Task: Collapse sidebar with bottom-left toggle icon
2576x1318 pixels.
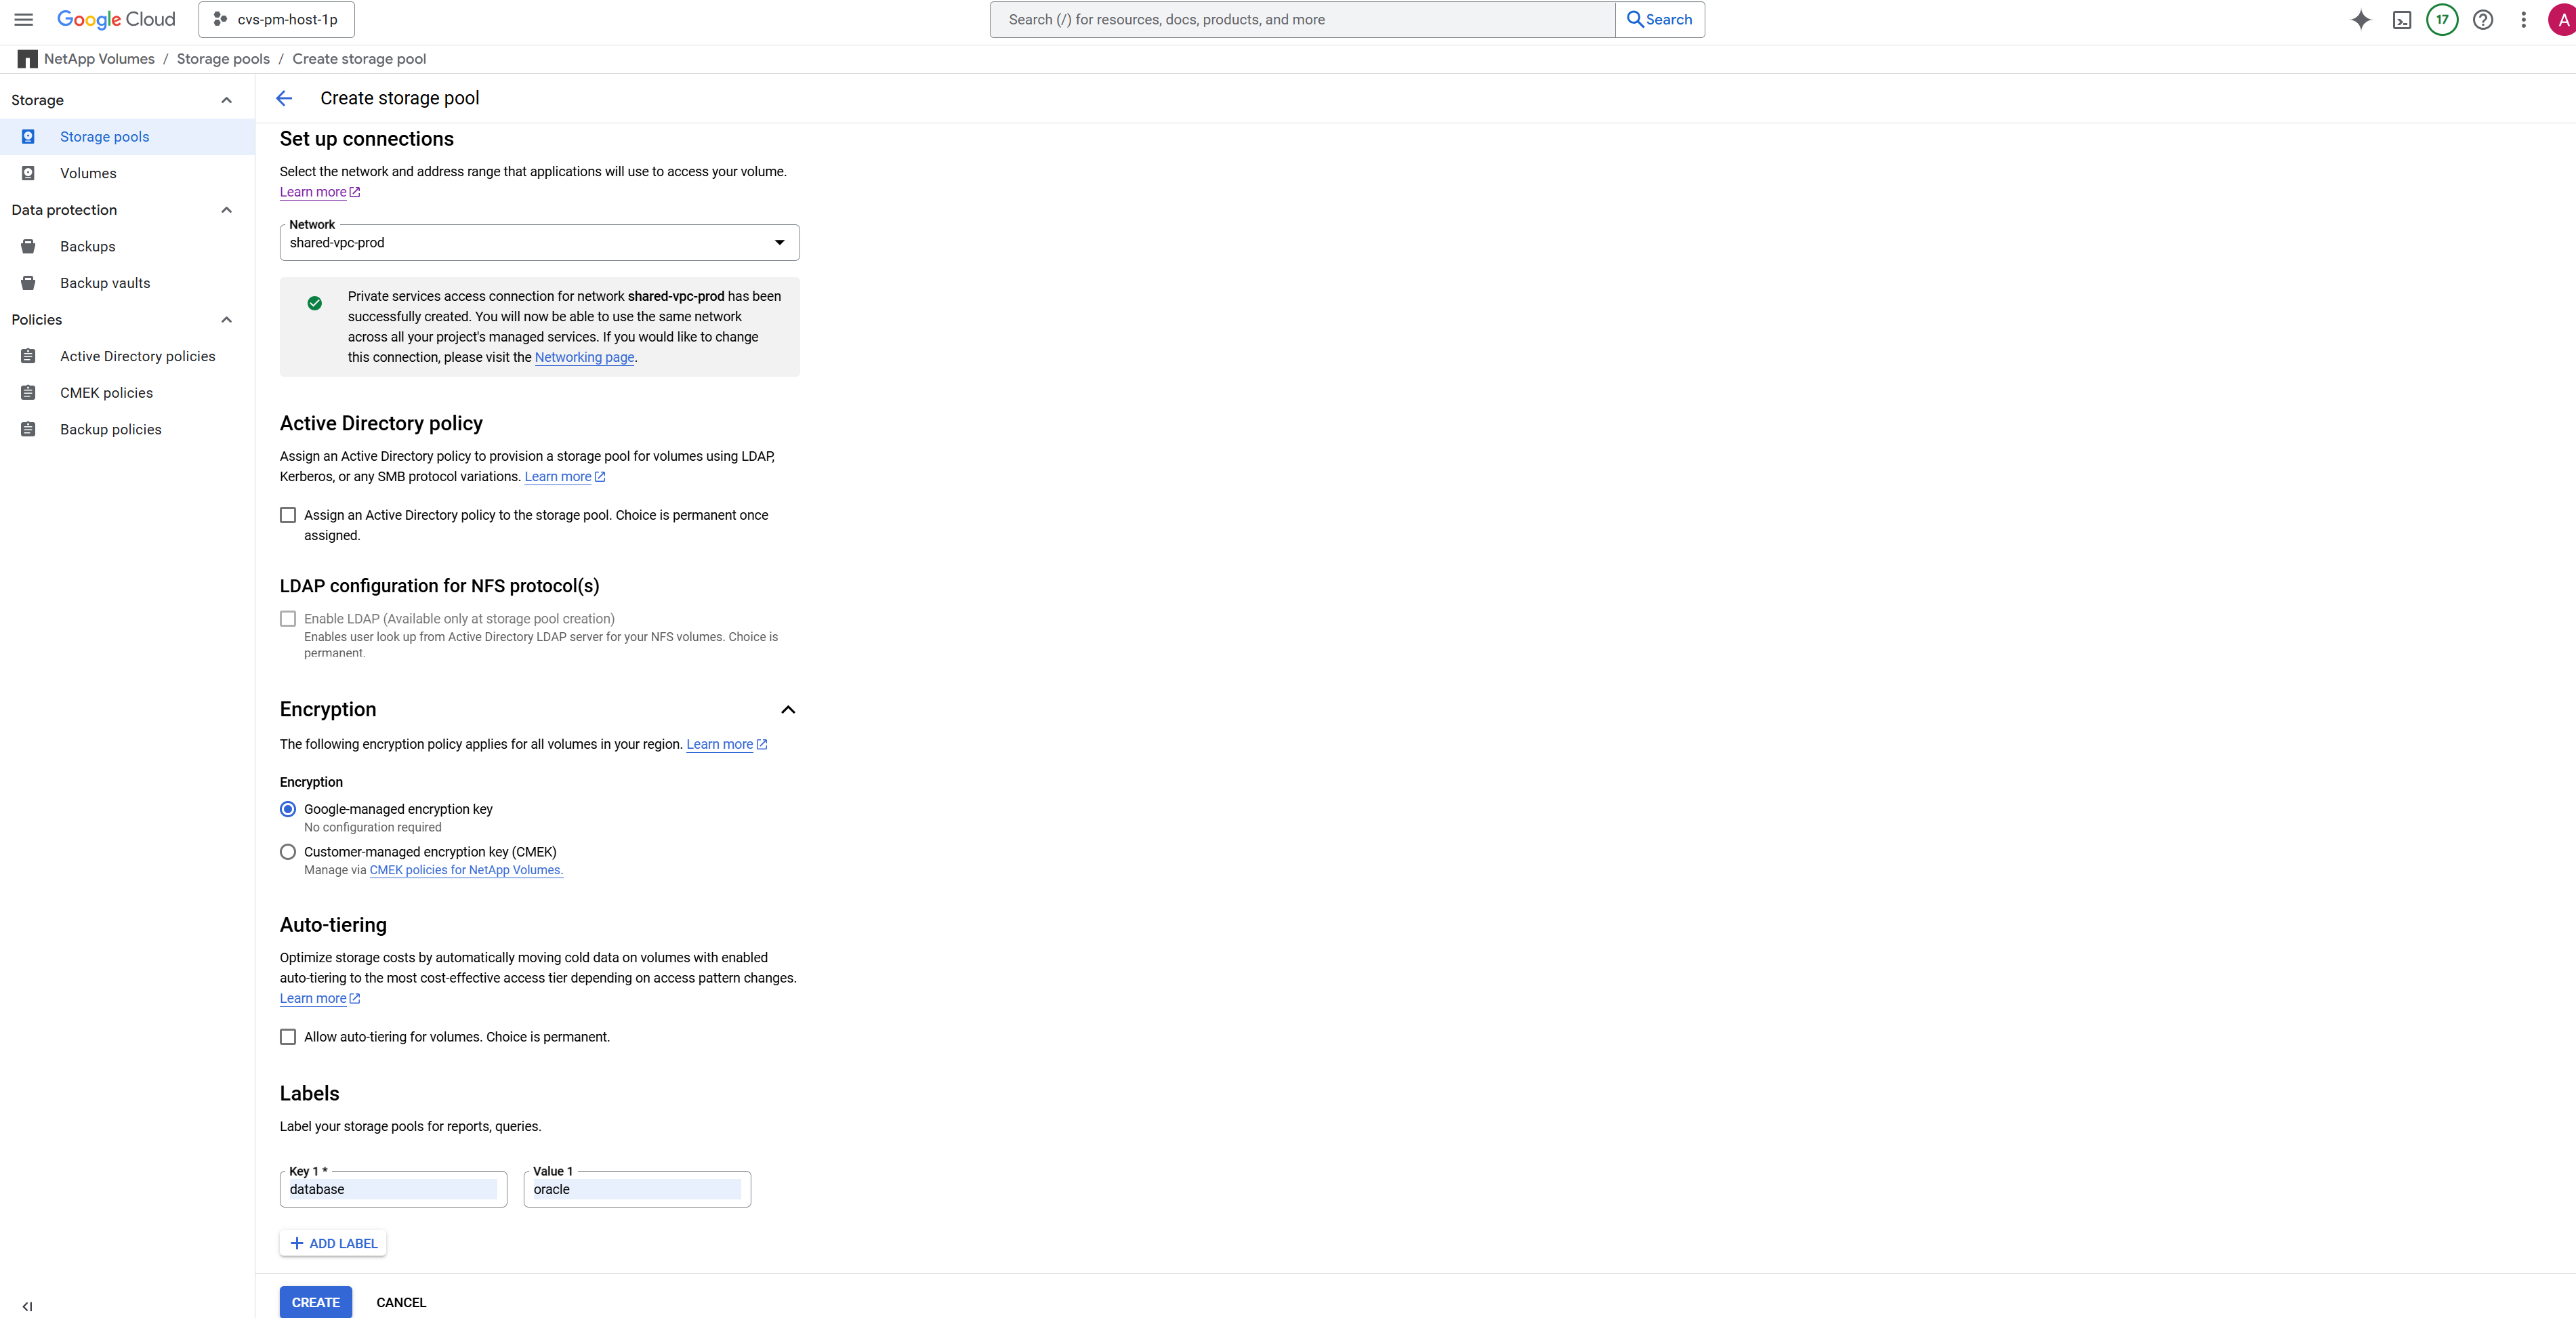Action: pyautogui.click(x=27, y=1306)
